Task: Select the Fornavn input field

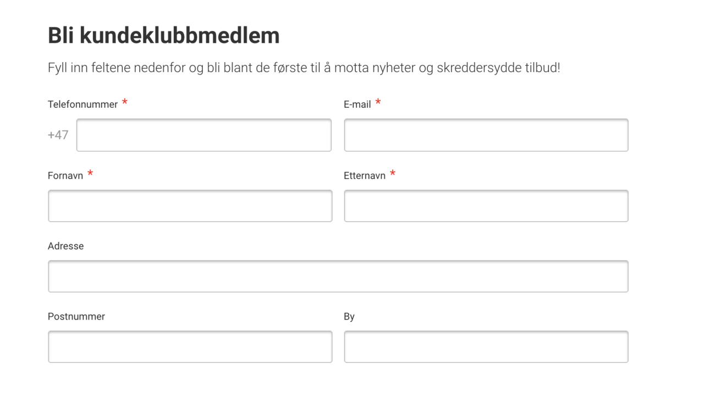Action: click(190, 206)
